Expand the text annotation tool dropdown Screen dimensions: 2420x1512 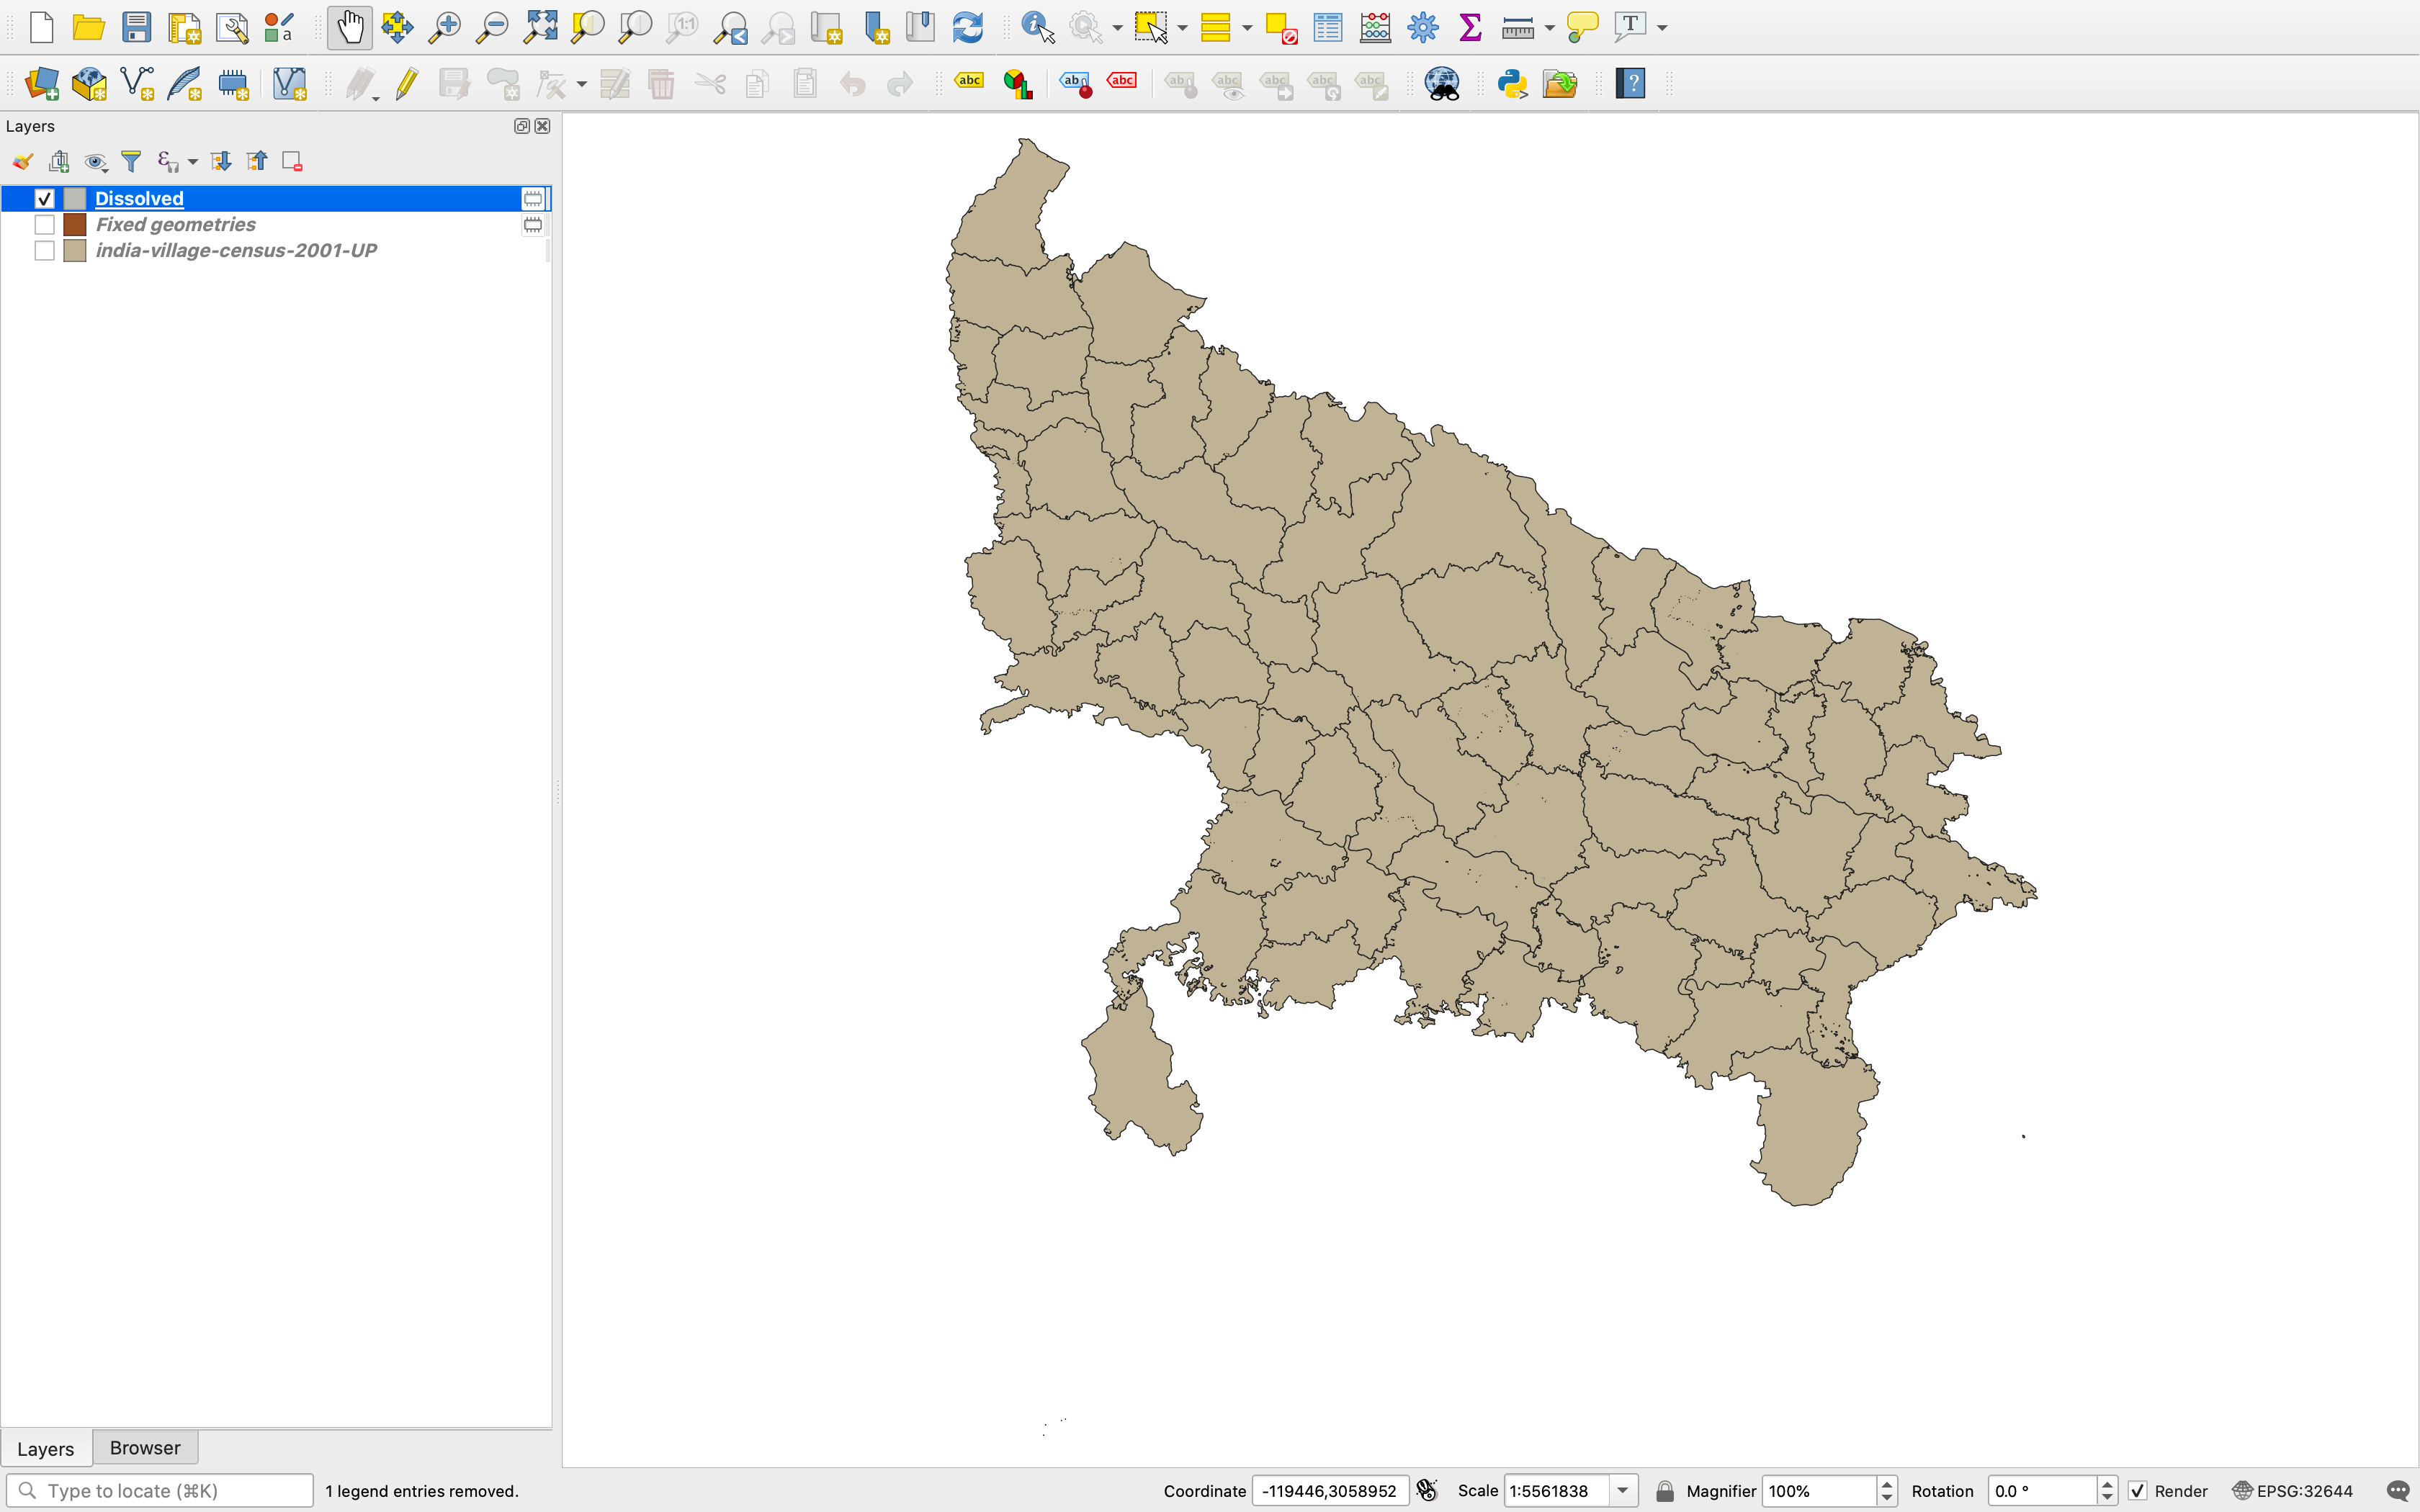coord(1663,28)
